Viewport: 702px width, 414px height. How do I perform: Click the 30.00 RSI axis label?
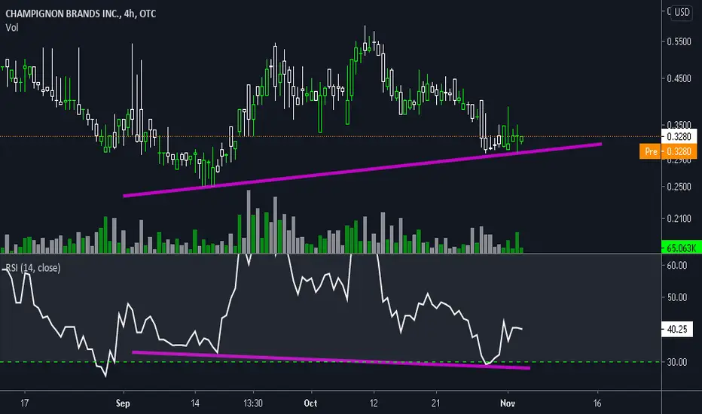(676, 362)
